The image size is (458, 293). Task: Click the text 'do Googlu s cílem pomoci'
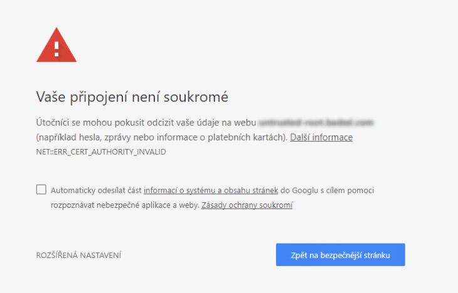[327, 190]
